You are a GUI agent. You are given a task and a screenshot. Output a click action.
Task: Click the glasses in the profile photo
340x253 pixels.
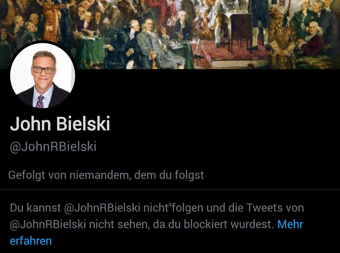point(43,70)
